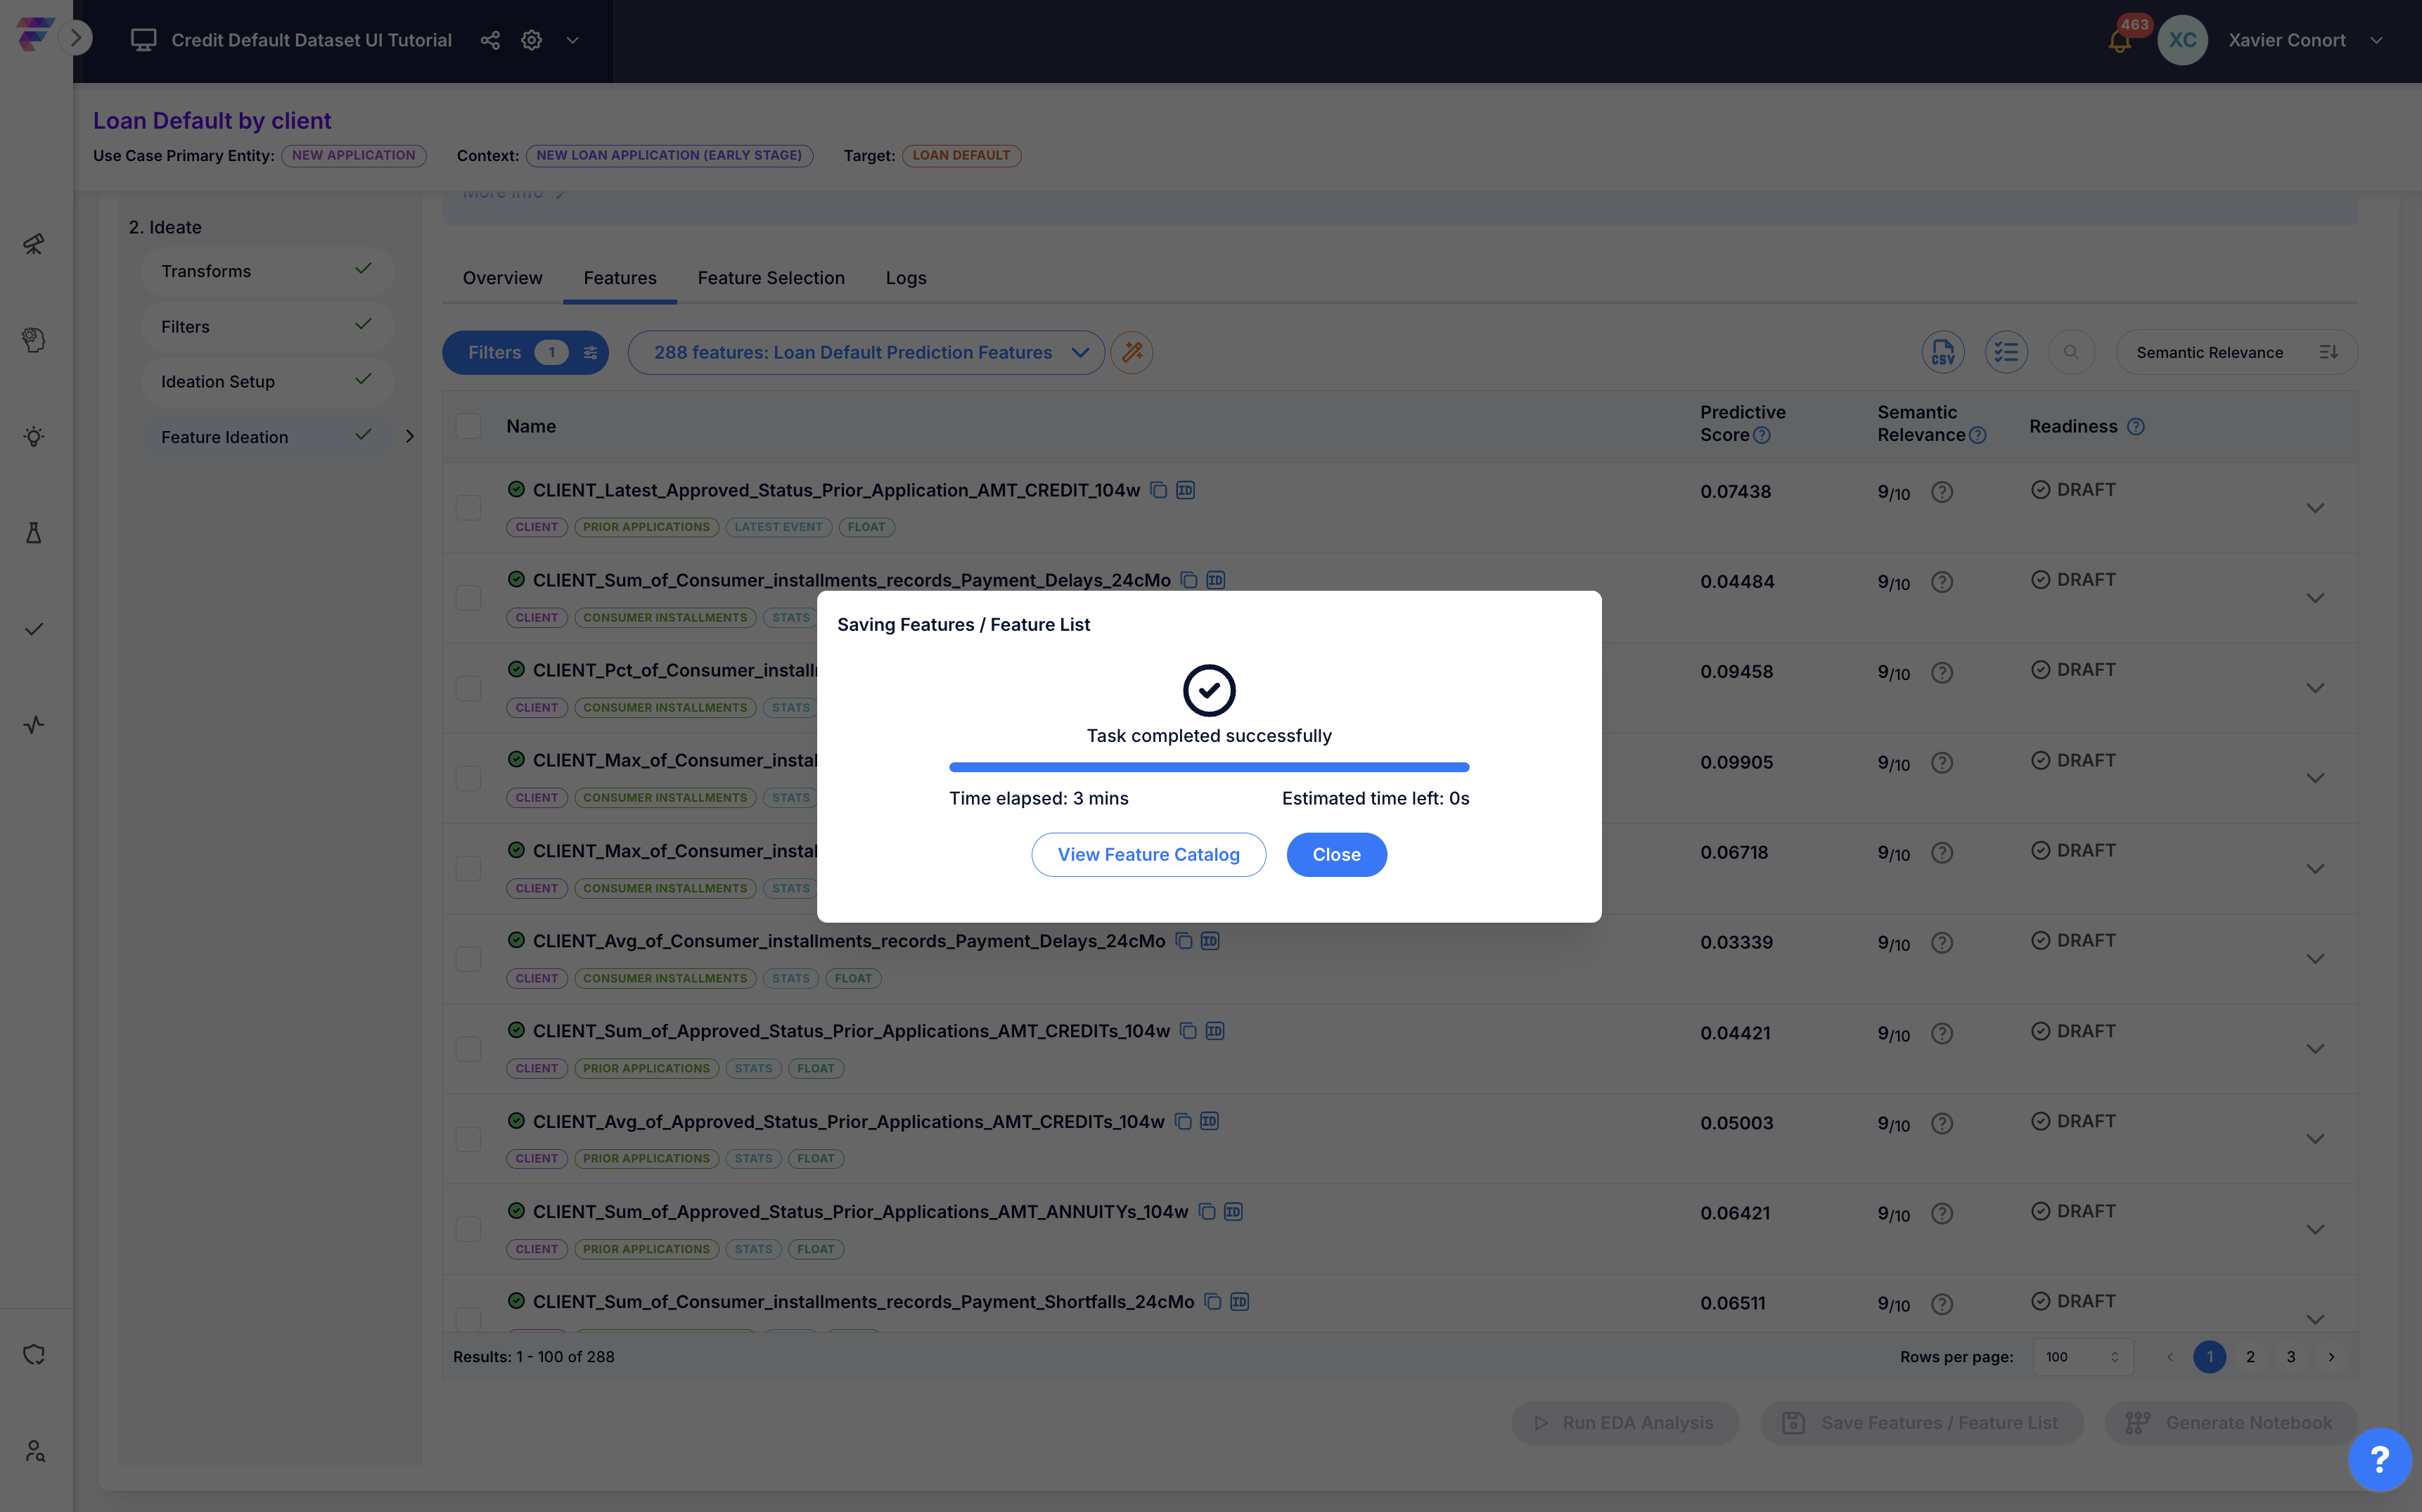This screenshot has width=2422, height=1512.
Task: Expand the Feature Ideation side arrow
Action: tap(409, 436)
